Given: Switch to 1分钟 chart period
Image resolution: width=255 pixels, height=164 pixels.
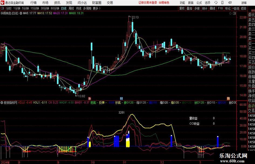Looking at the screenshot, I should tap(16, 8).
